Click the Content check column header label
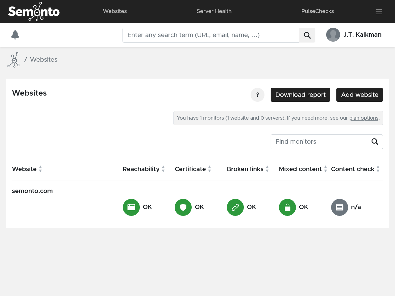 pyautogui.click(x=352, y=169)
